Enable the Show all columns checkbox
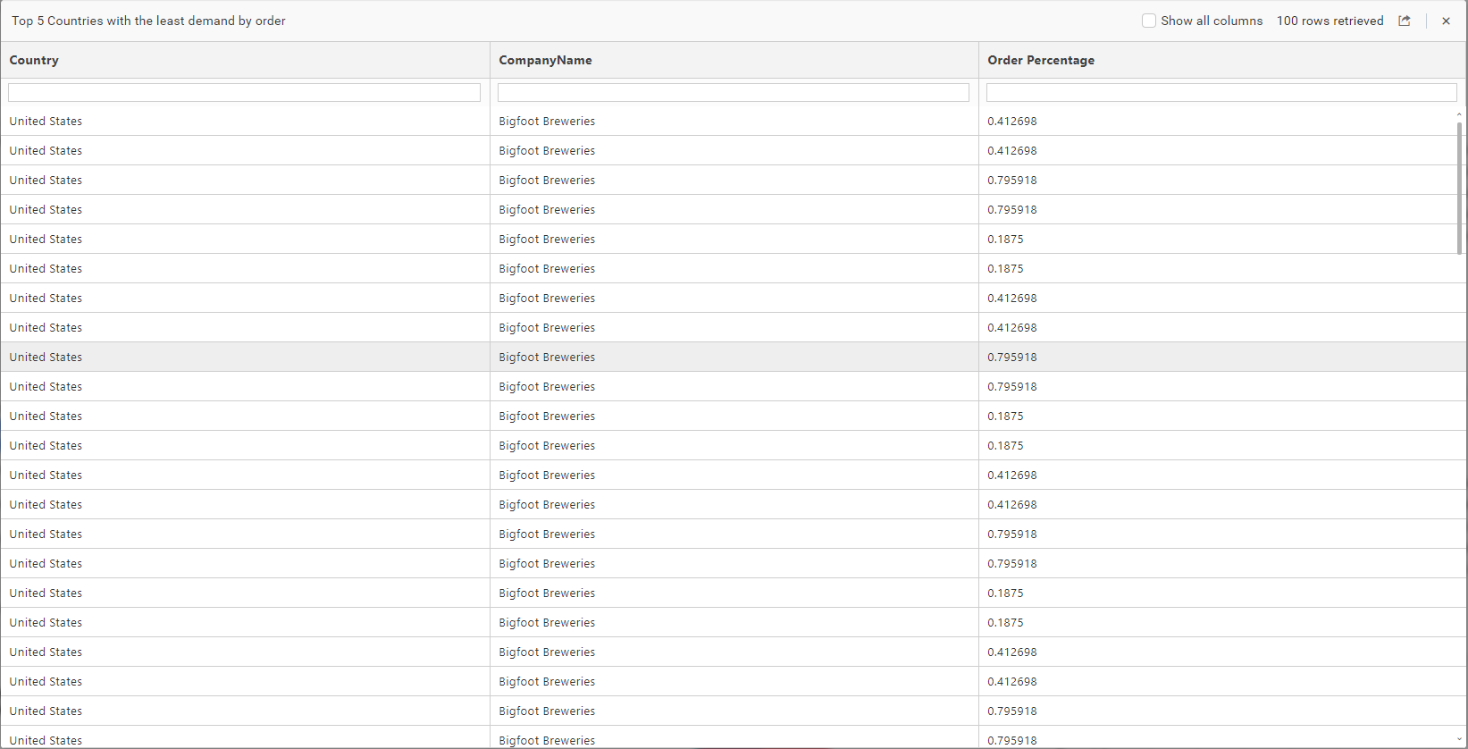1468x749 pixels. point(1149,21)
